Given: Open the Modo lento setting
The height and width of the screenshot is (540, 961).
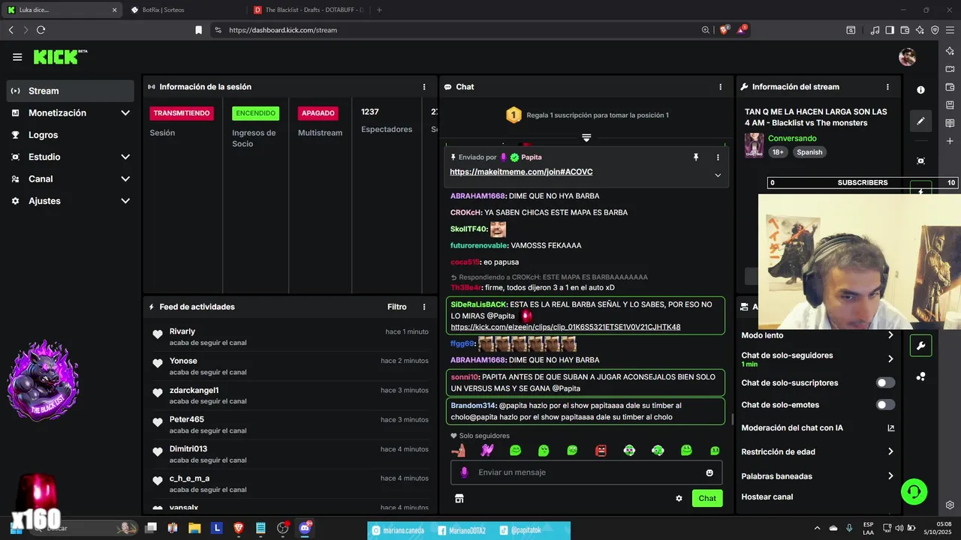Looking at the screenshot, I should point(818,335).
